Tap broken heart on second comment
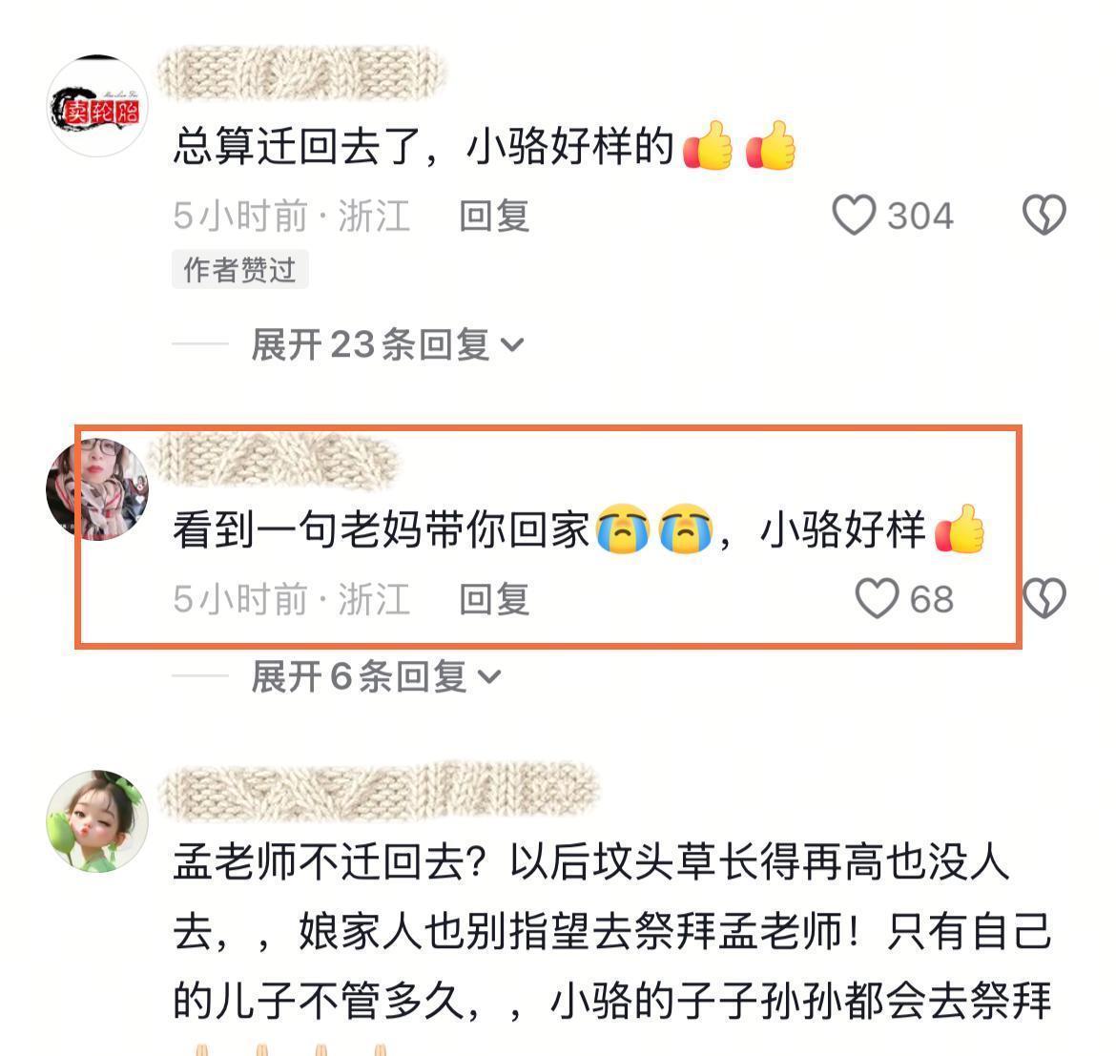Viewport: 1116px width, 1056px height. click(1044, 598)
